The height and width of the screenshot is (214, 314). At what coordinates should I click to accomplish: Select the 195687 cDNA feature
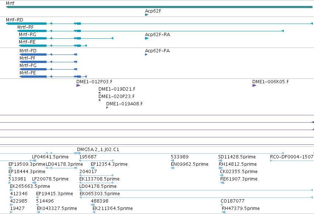coord(88,157)
